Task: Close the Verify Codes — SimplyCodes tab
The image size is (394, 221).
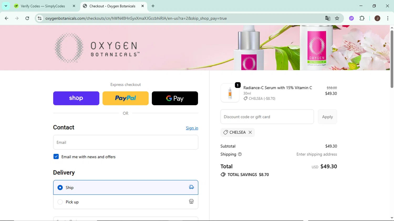Action: point(74,6)
